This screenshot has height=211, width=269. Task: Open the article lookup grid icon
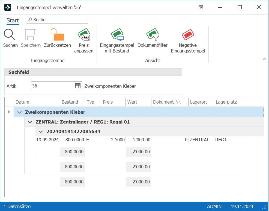[78, 86]
